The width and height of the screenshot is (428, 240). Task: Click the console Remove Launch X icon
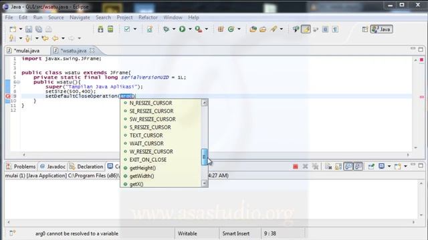click(x=305, y=166)
